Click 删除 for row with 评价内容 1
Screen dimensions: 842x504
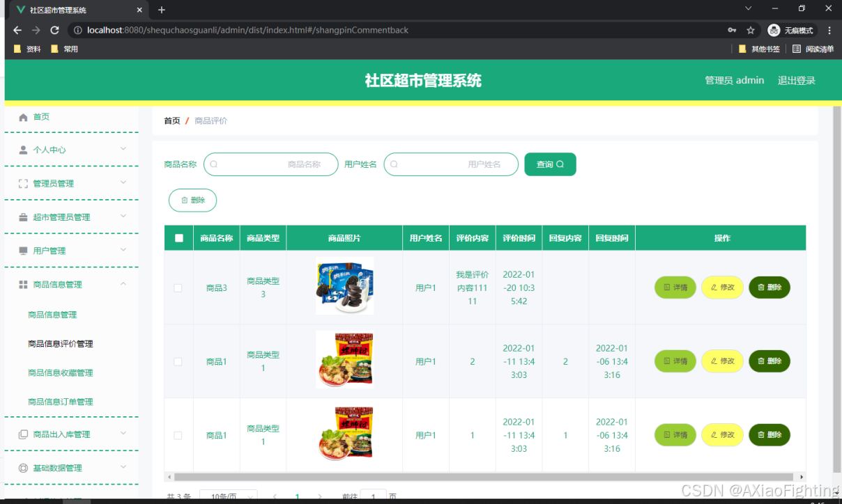tap(770, 435)
